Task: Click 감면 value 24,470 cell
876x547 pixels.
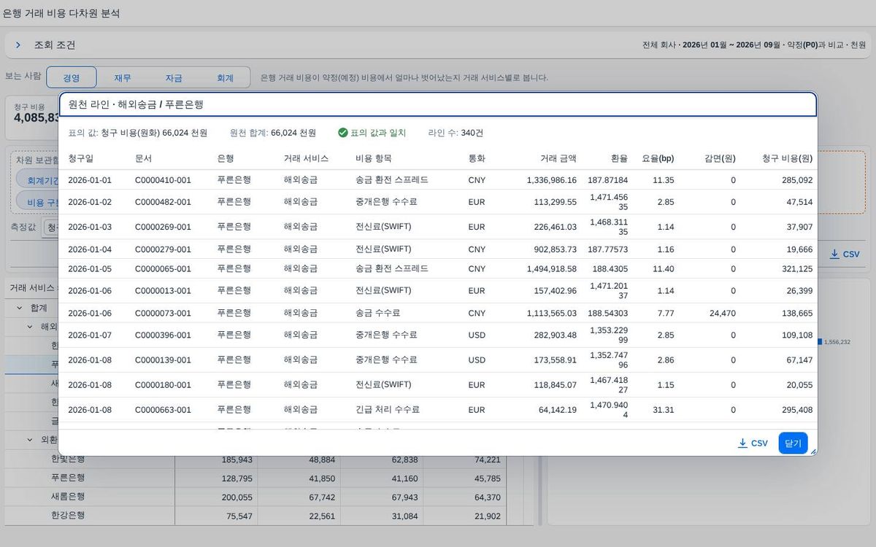Action: [x=723, y=314]
